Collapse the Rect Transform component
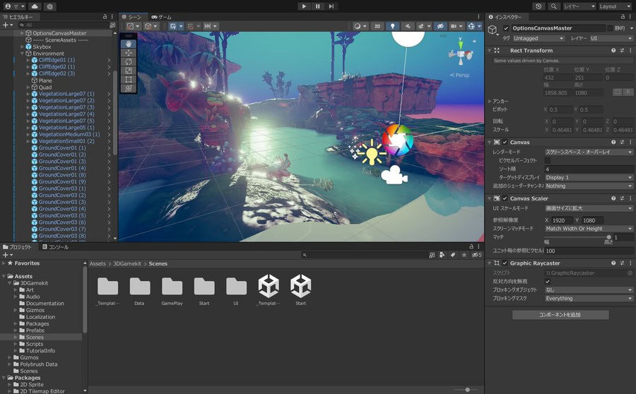 [x=490, y=51]
